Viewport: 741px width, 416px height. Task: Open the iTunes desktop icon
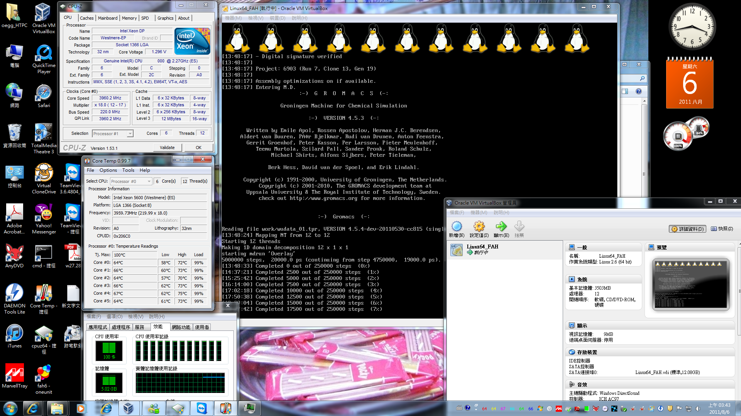(14, 336)
